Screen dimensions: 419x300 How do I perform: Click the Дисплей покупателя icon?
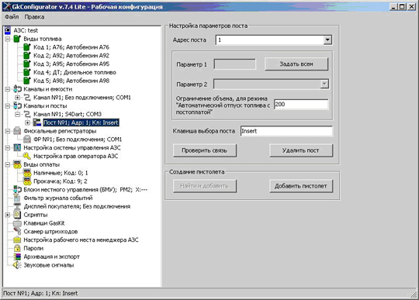(x=17, y=206)
